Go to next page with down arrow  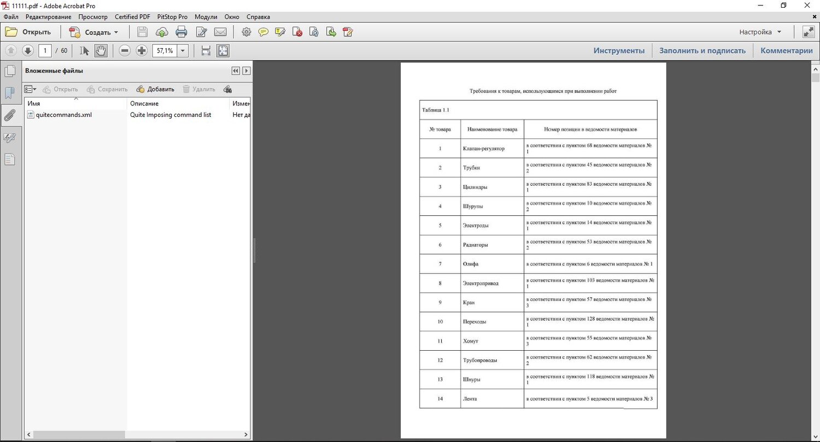28,51
